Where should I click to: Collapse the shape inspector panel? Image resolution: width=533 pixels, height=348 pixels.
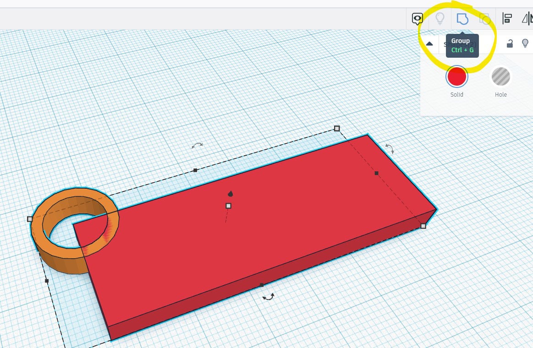[429, 43]
